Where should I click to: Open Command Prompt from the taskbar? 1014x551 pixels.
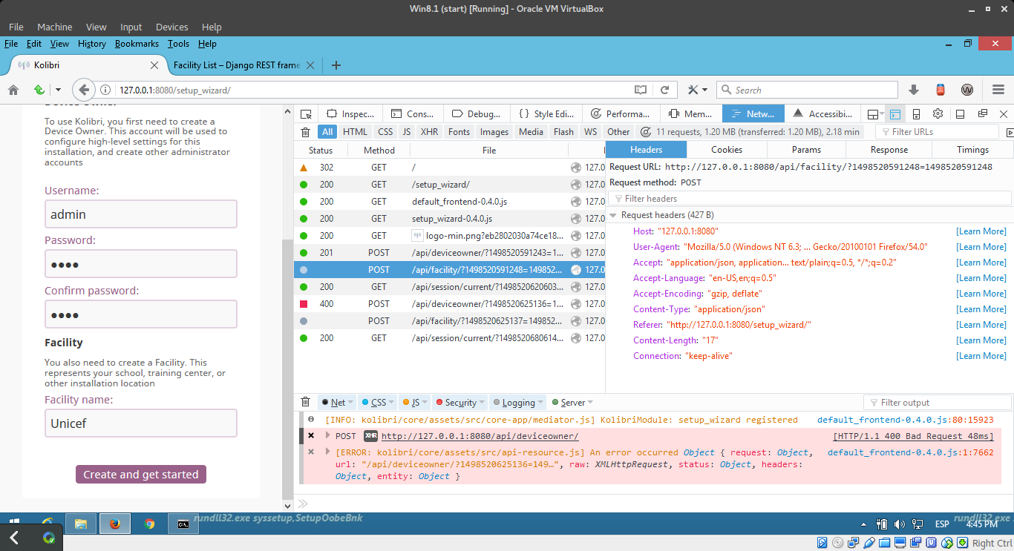point(183,524)
